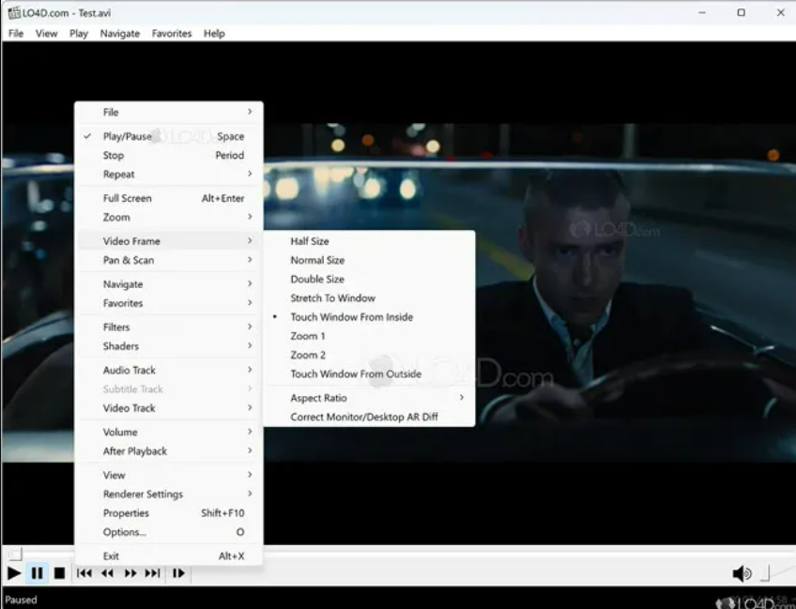Image resolution: width=796 pixels, height=609 pixels.
Task: Click the rewind (decrease speed) icon
Action: click(107, 573)
